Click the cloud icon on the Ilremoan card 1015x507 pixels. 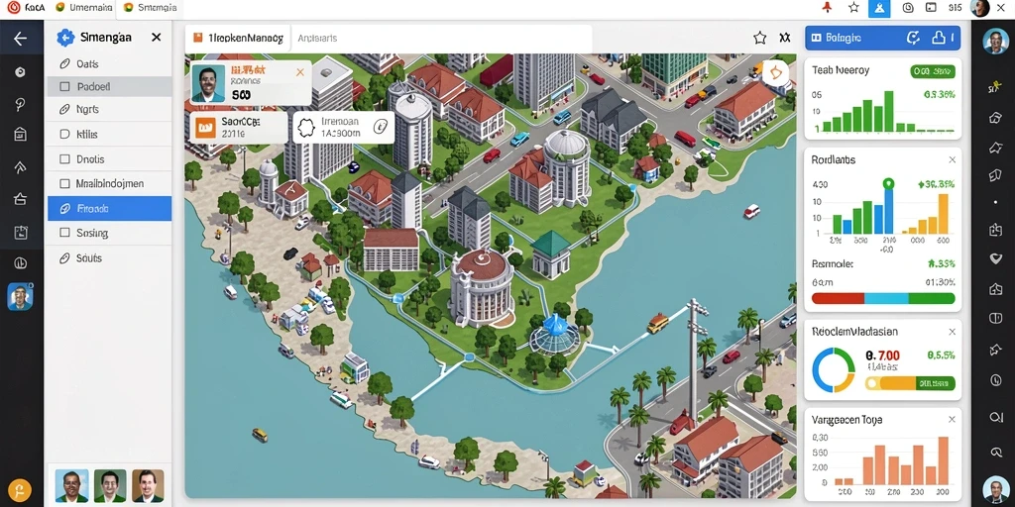tap(306, 127)
